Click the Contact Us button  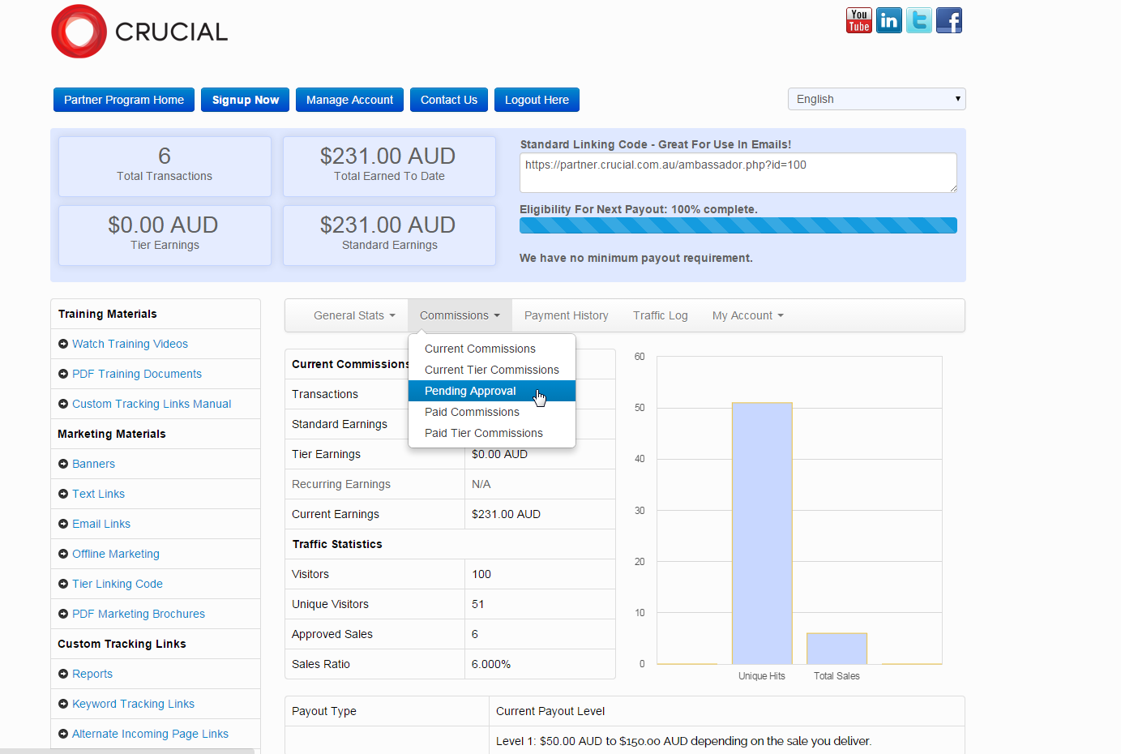449,100
